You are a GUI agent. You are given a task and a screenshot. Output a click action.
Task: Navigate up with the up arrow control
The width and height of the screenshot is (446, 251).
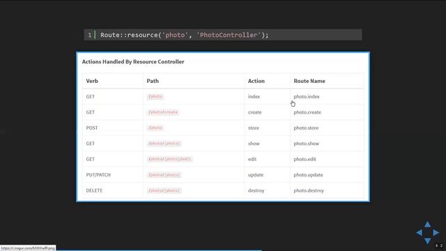[427, 225]
